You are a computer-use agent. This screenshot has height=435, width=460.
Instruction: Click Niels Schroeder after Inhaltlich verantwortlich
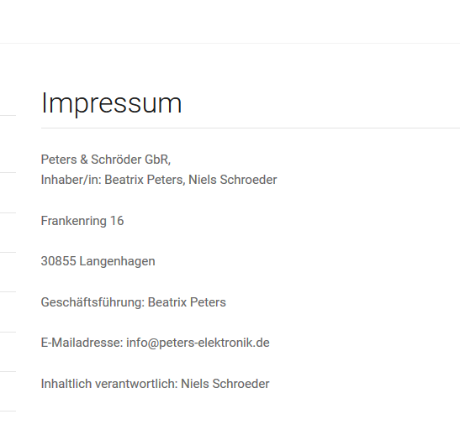tap(225, 384)
